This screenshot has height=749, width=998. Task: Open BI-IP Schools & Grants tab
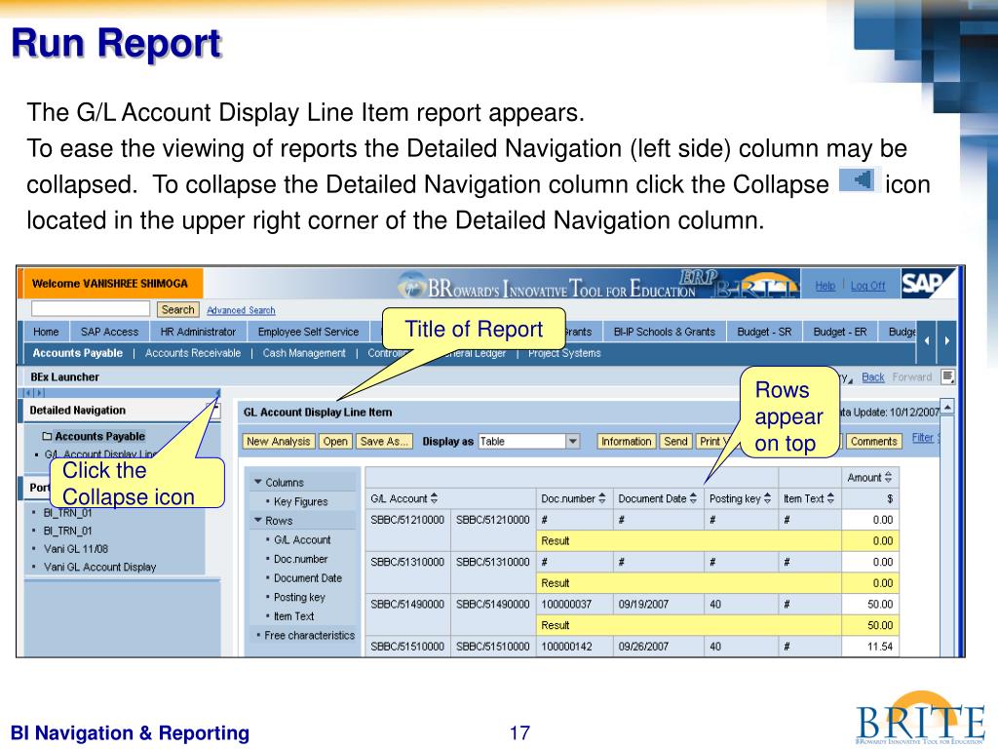pyautogui.click(x=664, y=332)
